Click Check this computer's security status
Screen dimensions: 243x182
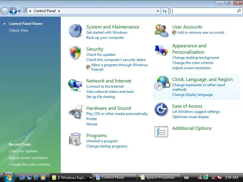(116, 60)
